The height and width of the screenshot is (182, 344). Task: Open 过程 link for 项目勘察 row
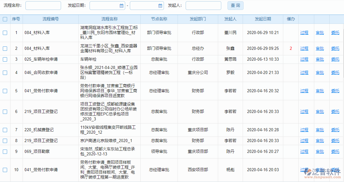pyautogui.click(x=304, y=151)
